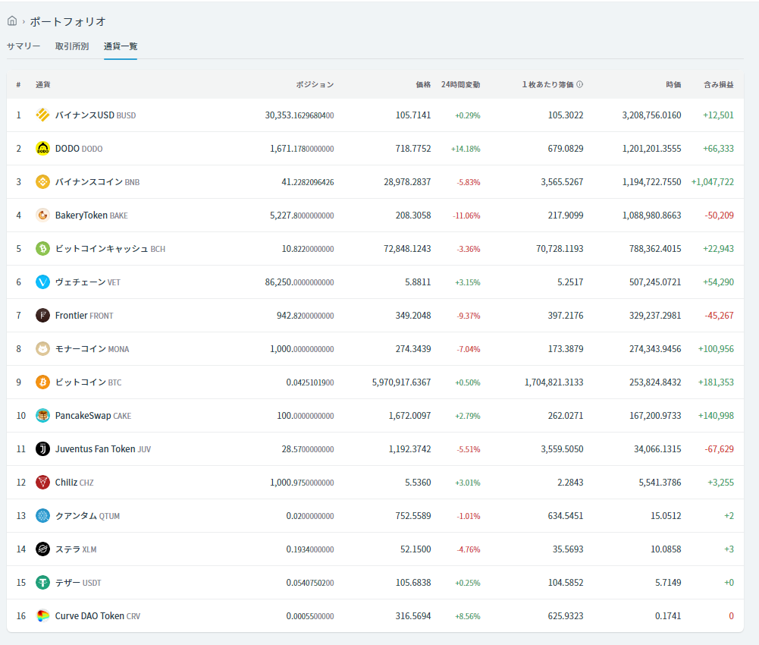Click info icon beside 1枚あたり簿価
The width and height of the screenshot is (759, 645).
tap(580, 84)
